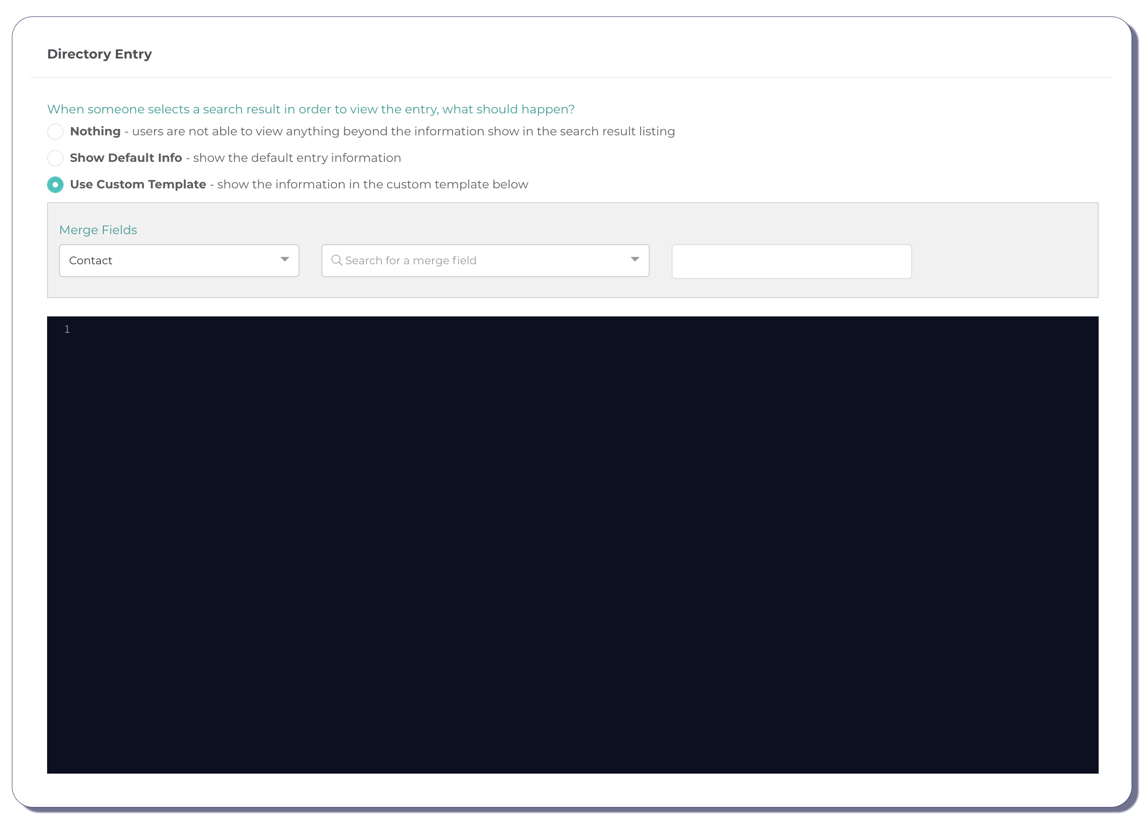The image size is (1143, 823).
Task: Click the merge field dropdown arrow icon
Action: coord(634,261)
